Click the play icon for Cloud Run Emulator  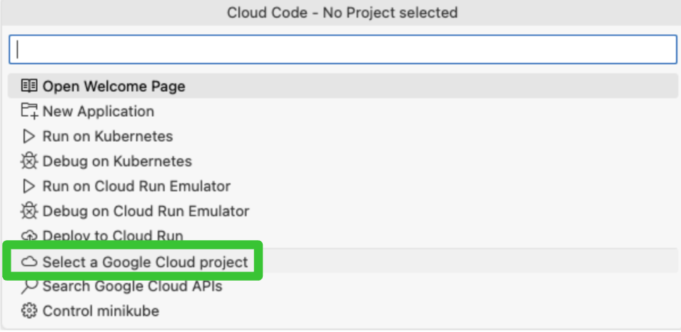tap(29, 187)
